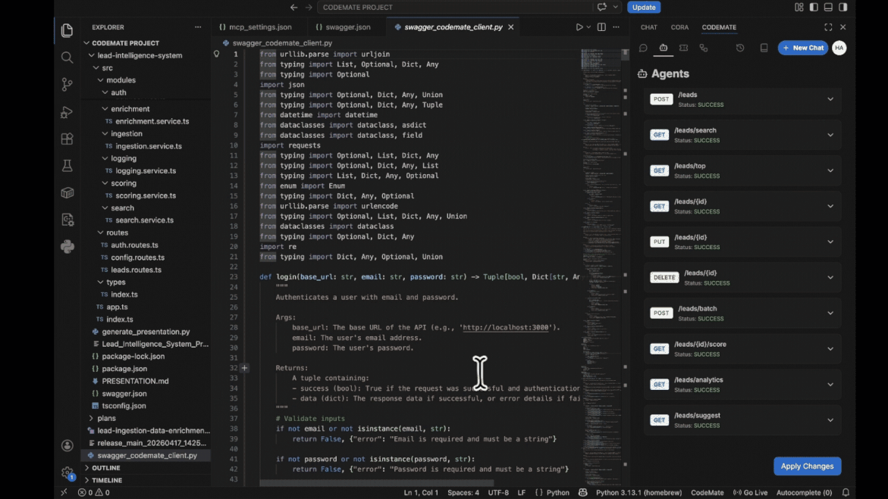
Task: Click the Run Python file play icon
Action: tap(579, 27)
